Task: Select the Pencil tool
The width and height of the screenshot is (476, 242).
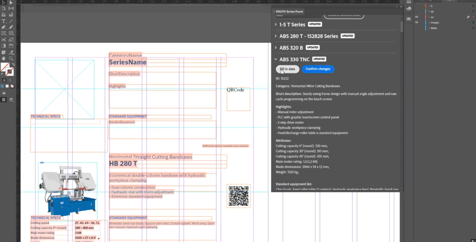Action: coord(11,27)
